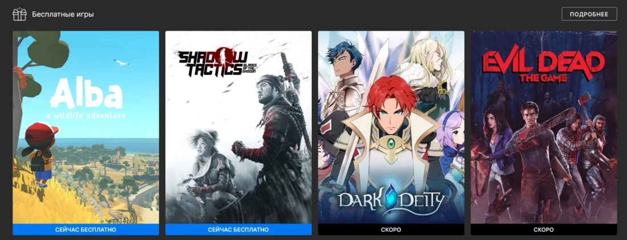Click the seagull on the Alba cover
Viewport: 627px width, 240px height.
click(x=121, y=62)
